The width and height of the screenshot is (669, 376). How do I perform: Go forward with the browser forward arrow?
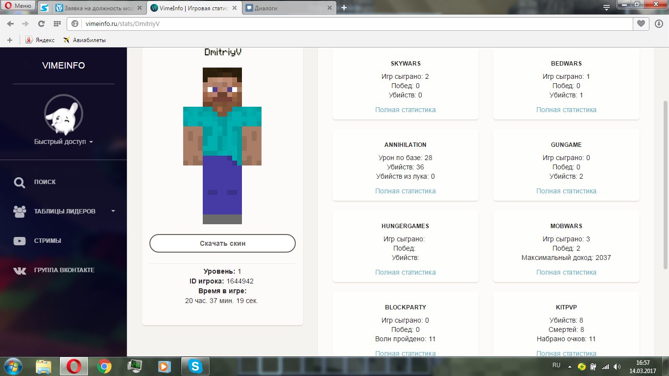click(25, 23)
